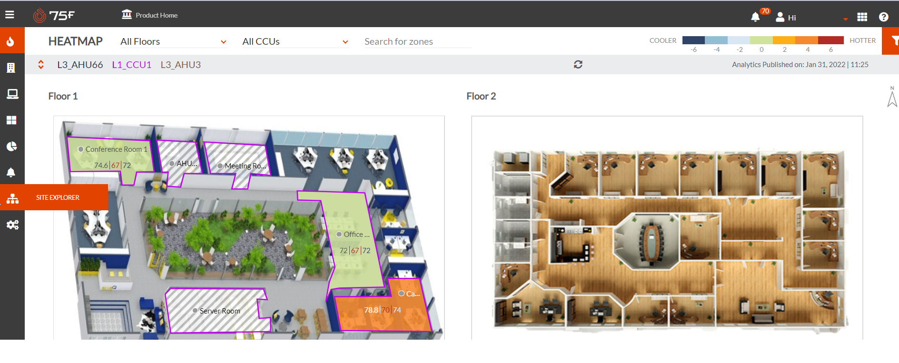This screenshot has width=899, height=363.
Task: Click the green 0 legend swatch
Action: click(x=761, y=40)
